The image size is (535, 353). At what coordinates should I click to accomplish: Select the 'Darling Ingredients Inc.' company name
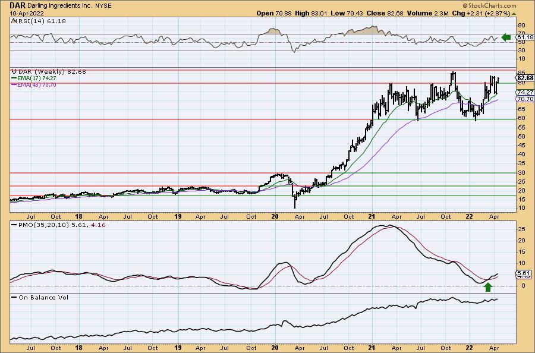pos(59,6)
